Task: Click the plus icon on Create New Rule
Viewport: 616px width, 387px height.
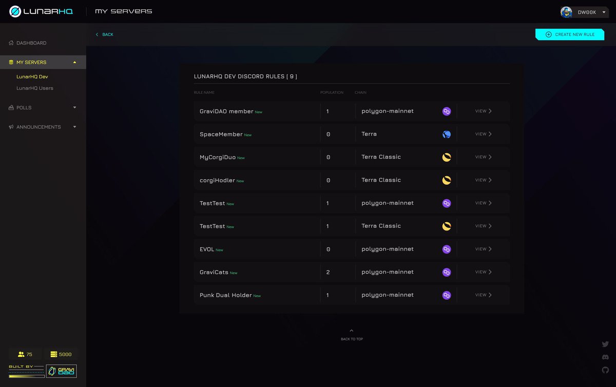Action: [x=548, y=34]
